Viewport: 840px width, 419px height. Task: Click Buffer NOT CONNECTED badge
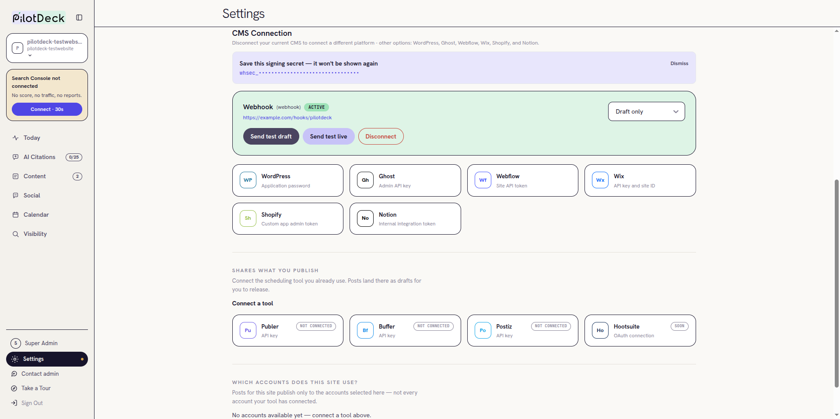pyautogui.click(x=434, y=326)
